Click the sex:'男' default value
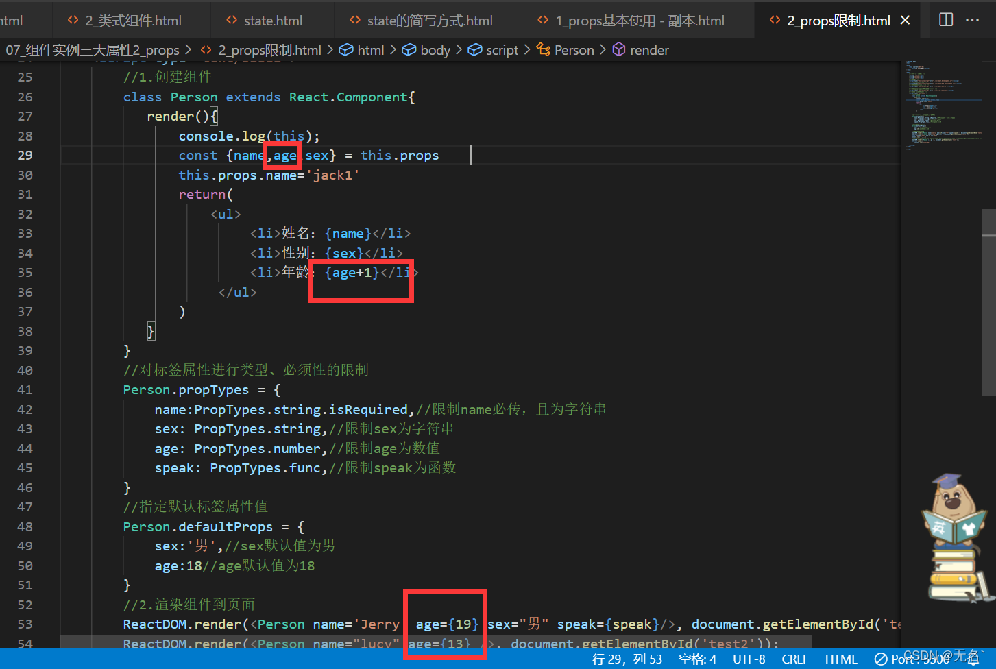Image resolution: width=996 pixels, height=669 pixels. (186, 546)
